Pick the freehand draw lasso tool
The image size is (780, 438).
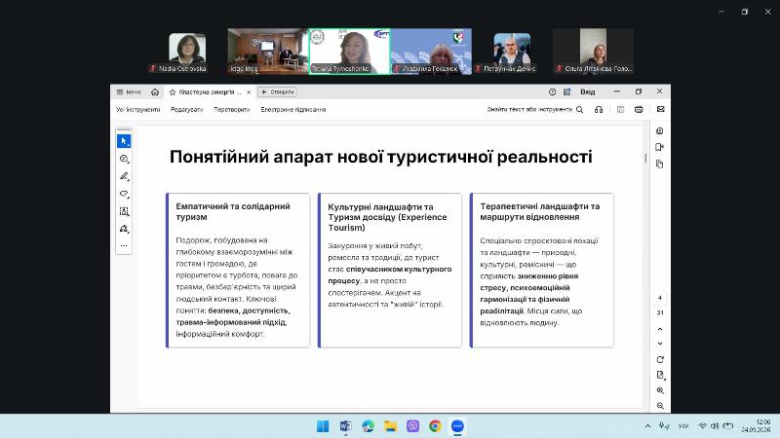(x=124, y=194)
